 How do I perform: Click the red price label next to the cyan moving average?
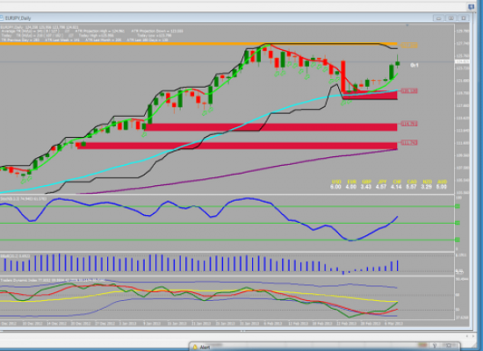click(x=409, y=91)
